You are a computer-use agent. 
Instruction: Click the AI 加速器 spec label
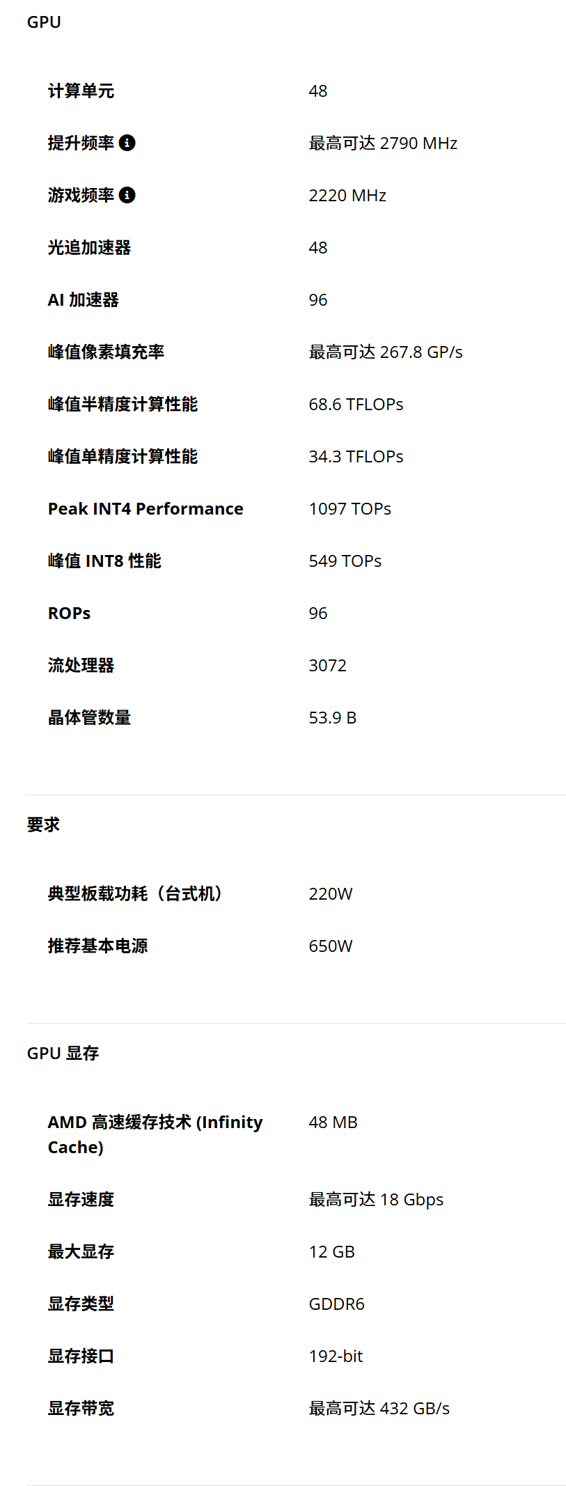coord(84,300)
